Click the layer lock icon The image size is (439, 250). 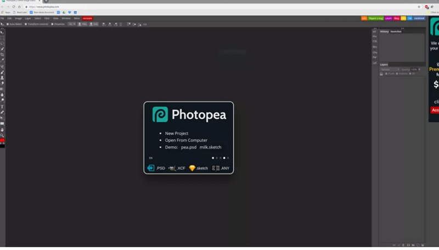point(381,74)
